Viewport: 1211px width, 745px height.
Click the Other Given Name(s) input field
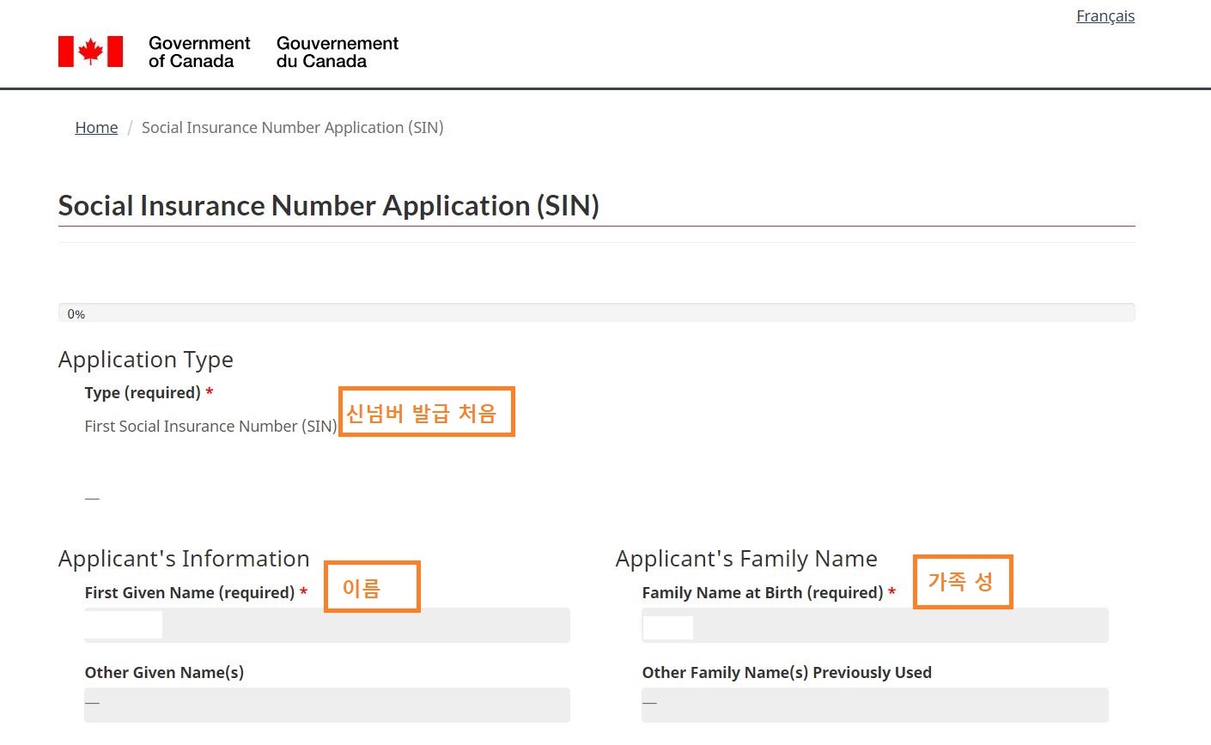pos(327,705)
